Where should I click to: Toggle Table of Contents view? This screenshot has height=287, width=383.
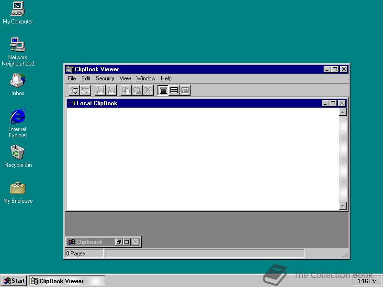pos(163,90)
